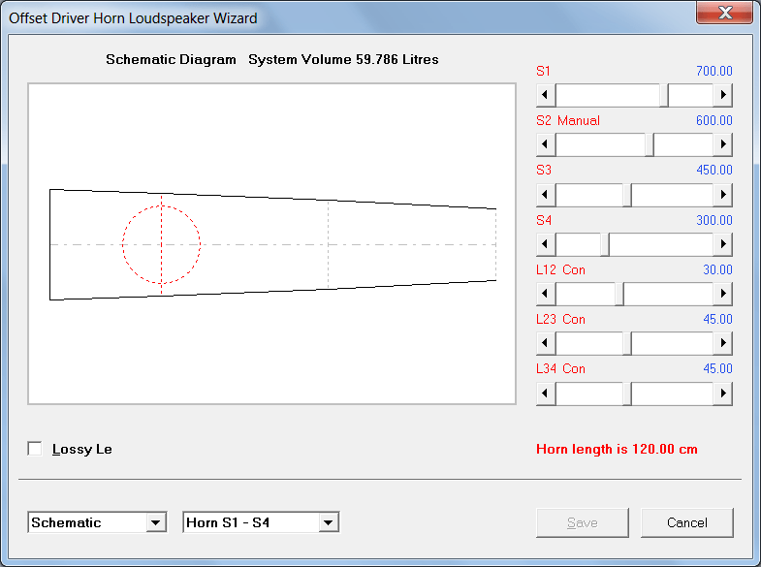Click the S1 value 700.00
The width and height of the screenshot is (761, 567).
click(713, 71)
